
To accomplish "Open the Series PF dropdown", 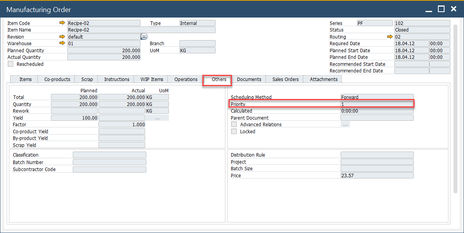I will pyautogui.click(x=374, y=23).
